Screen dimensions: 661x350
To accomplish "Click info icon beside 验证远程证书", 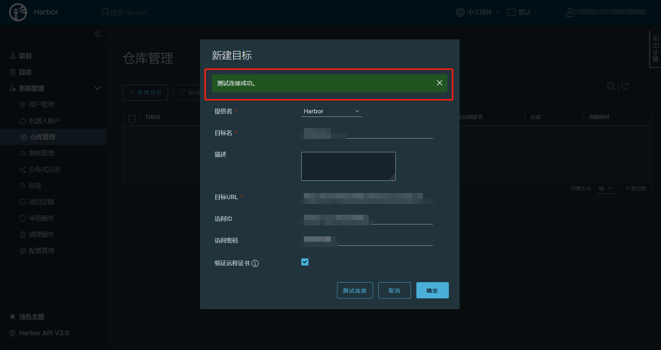I will tap(255, 263).
